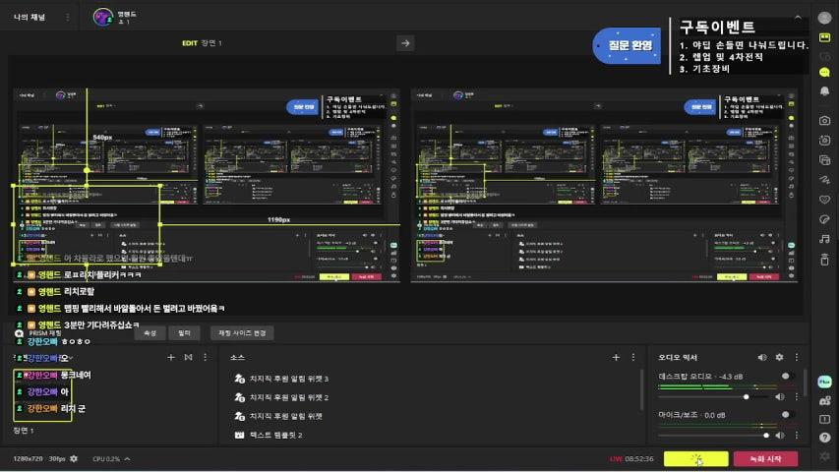Select the 장면 1 scene thumbnail
Screen dimensions: 839x472
43,395
